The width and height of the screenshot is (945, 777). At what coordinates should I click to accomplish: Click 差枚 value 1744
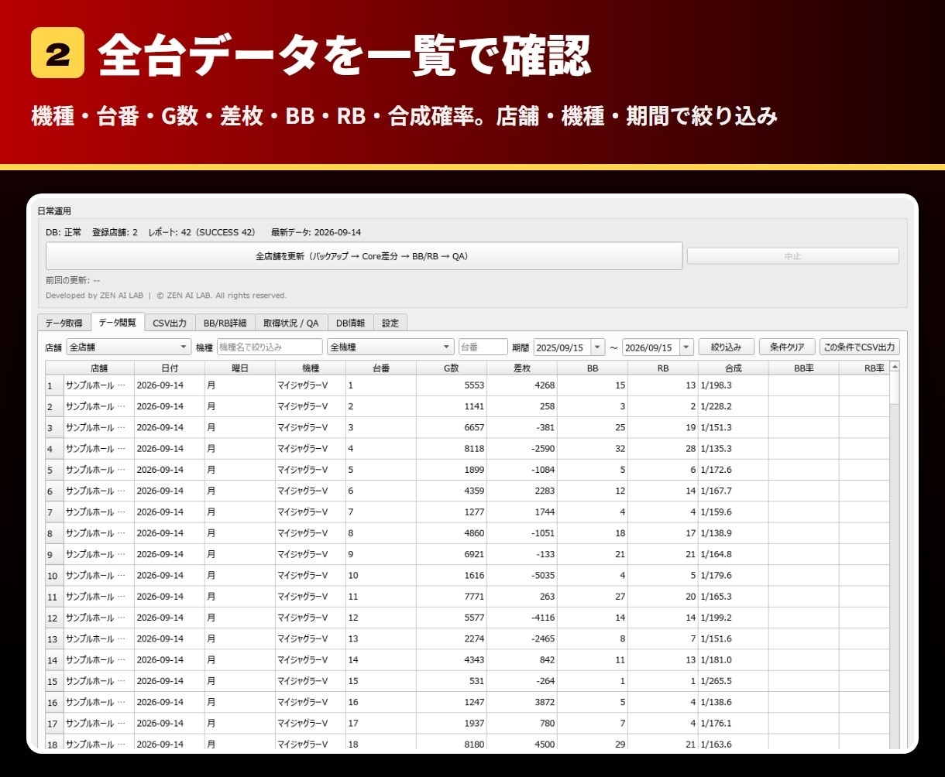tap(544, 512)
